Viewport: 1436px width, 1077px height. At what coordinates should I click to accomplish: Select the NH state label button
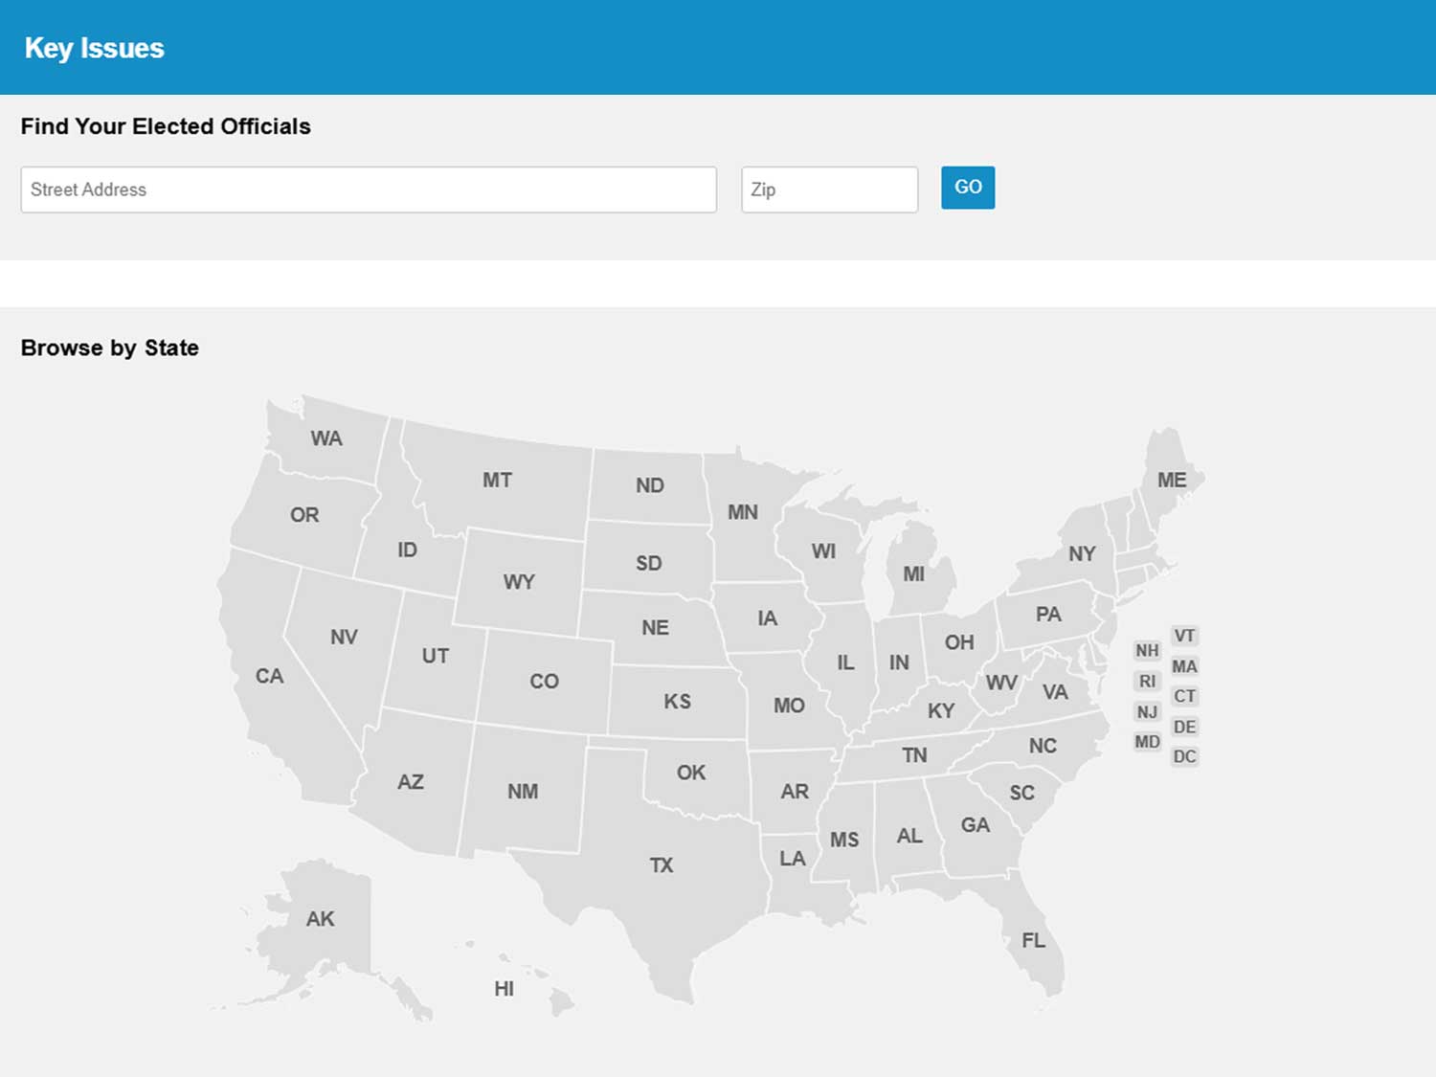click(x=1147, y=651)
